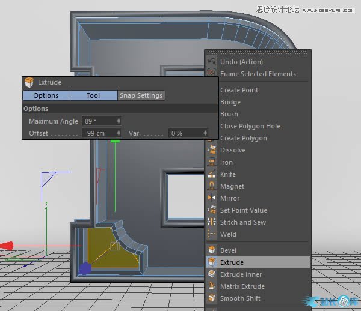Choose the Weld menu entry

(x=228, y=234)
